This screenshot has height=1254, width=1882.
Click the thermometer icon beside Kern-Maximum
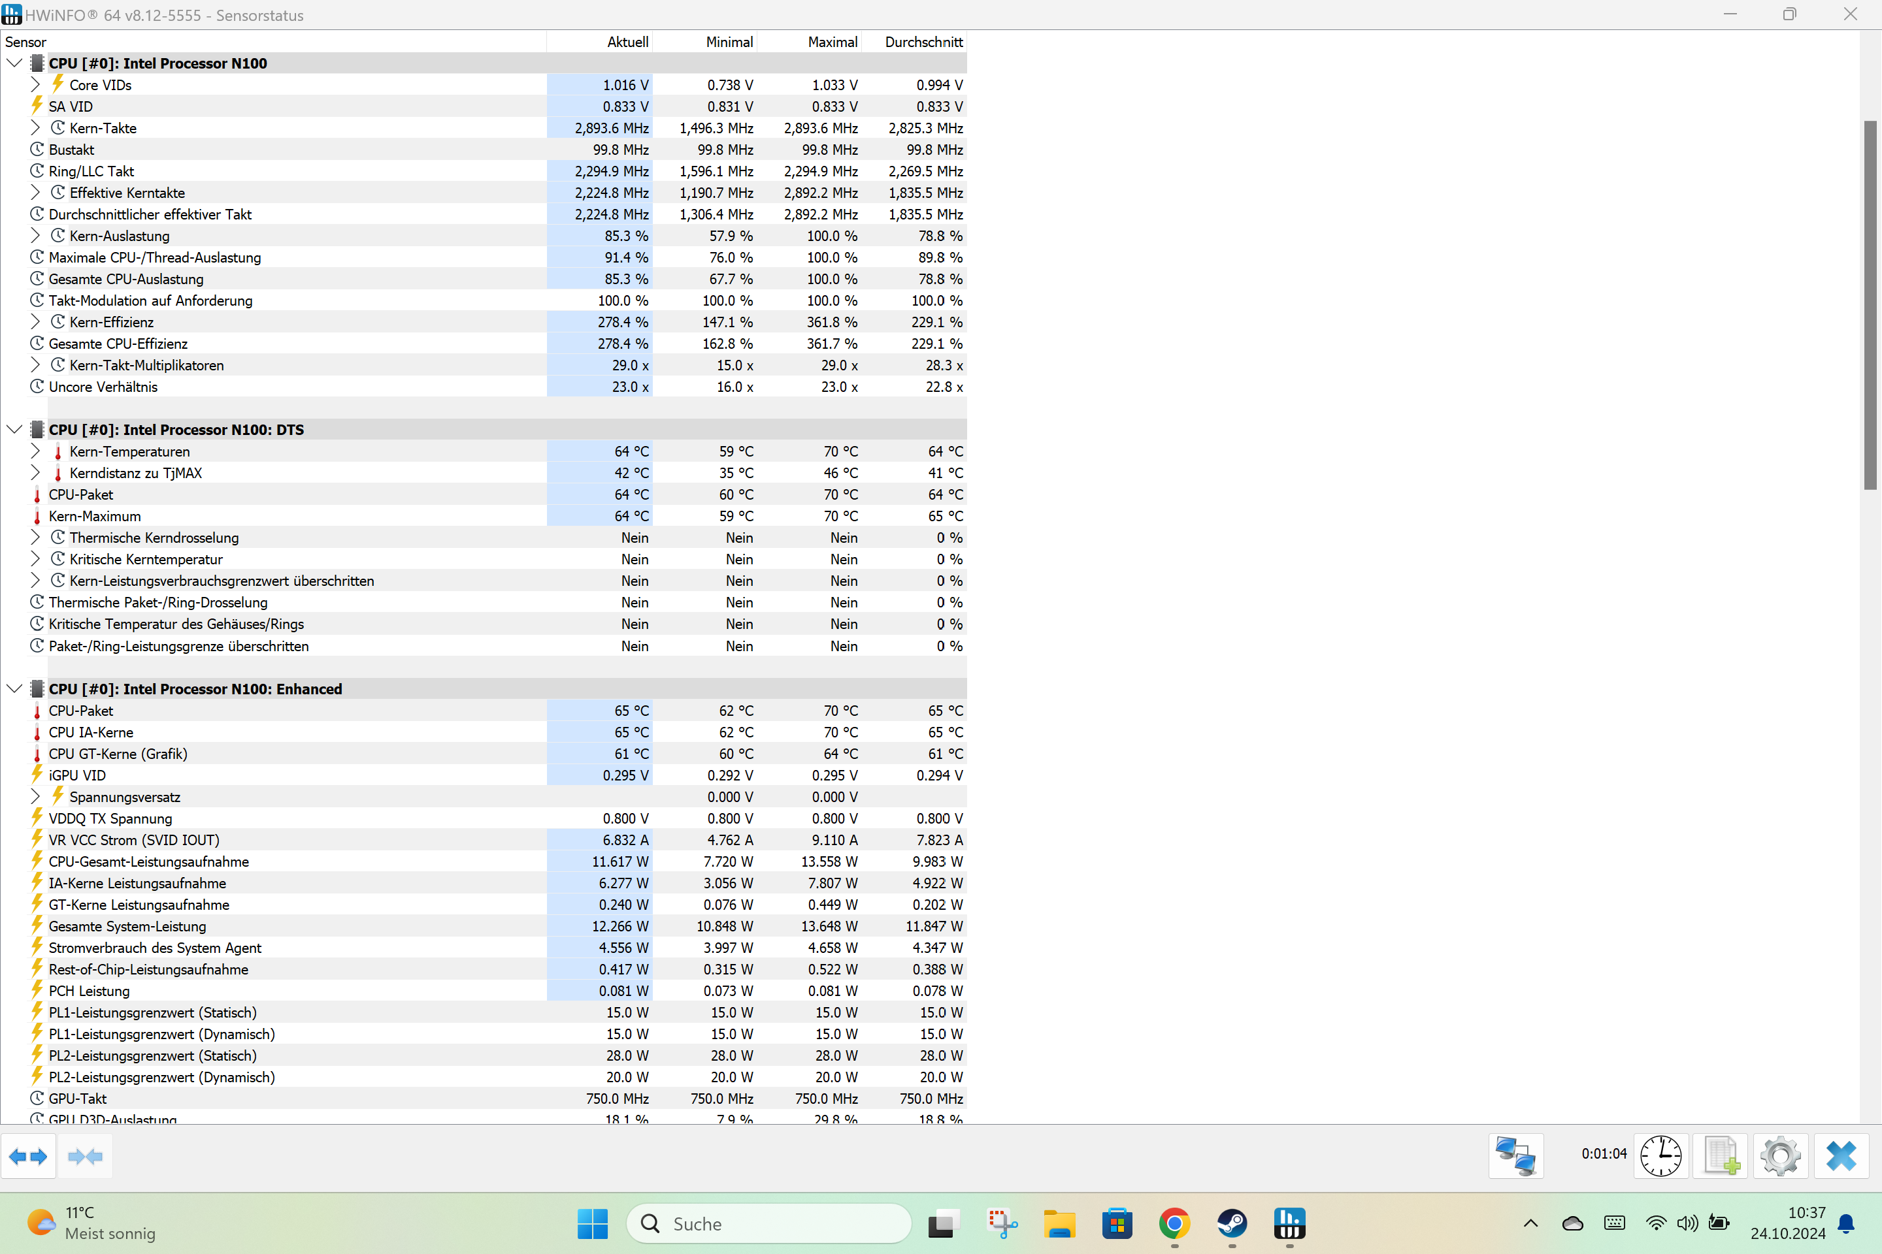click(x=37, y=517)
